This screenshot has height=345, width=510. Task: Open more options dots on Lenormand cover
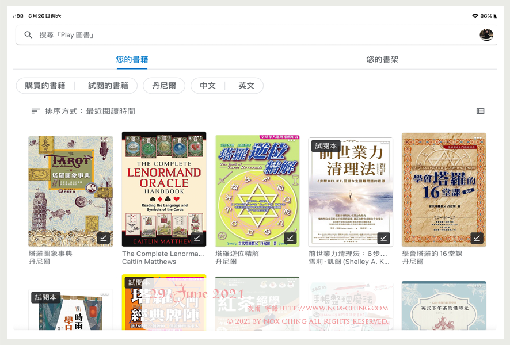click(x=197, y=137)
